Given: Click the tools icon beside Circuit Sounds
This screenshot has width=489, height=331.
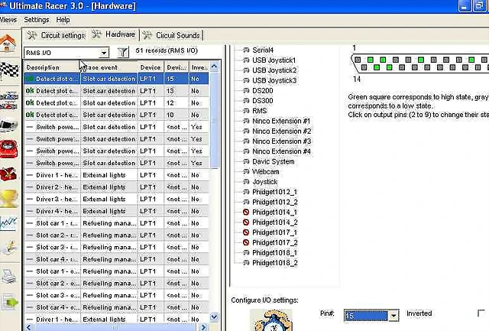Looking at the screenshot, I should tap(147, 35).
